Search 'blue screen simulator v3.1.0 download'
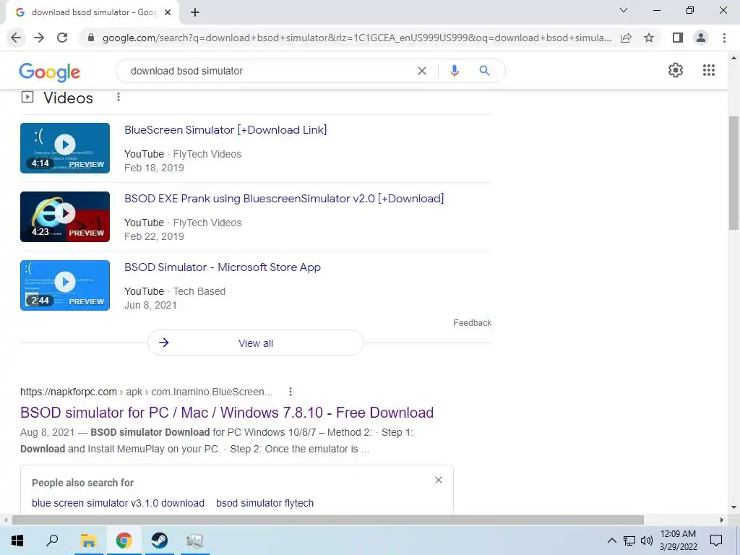The width and height of the screenshot is (740, 555). click(118, 503)
